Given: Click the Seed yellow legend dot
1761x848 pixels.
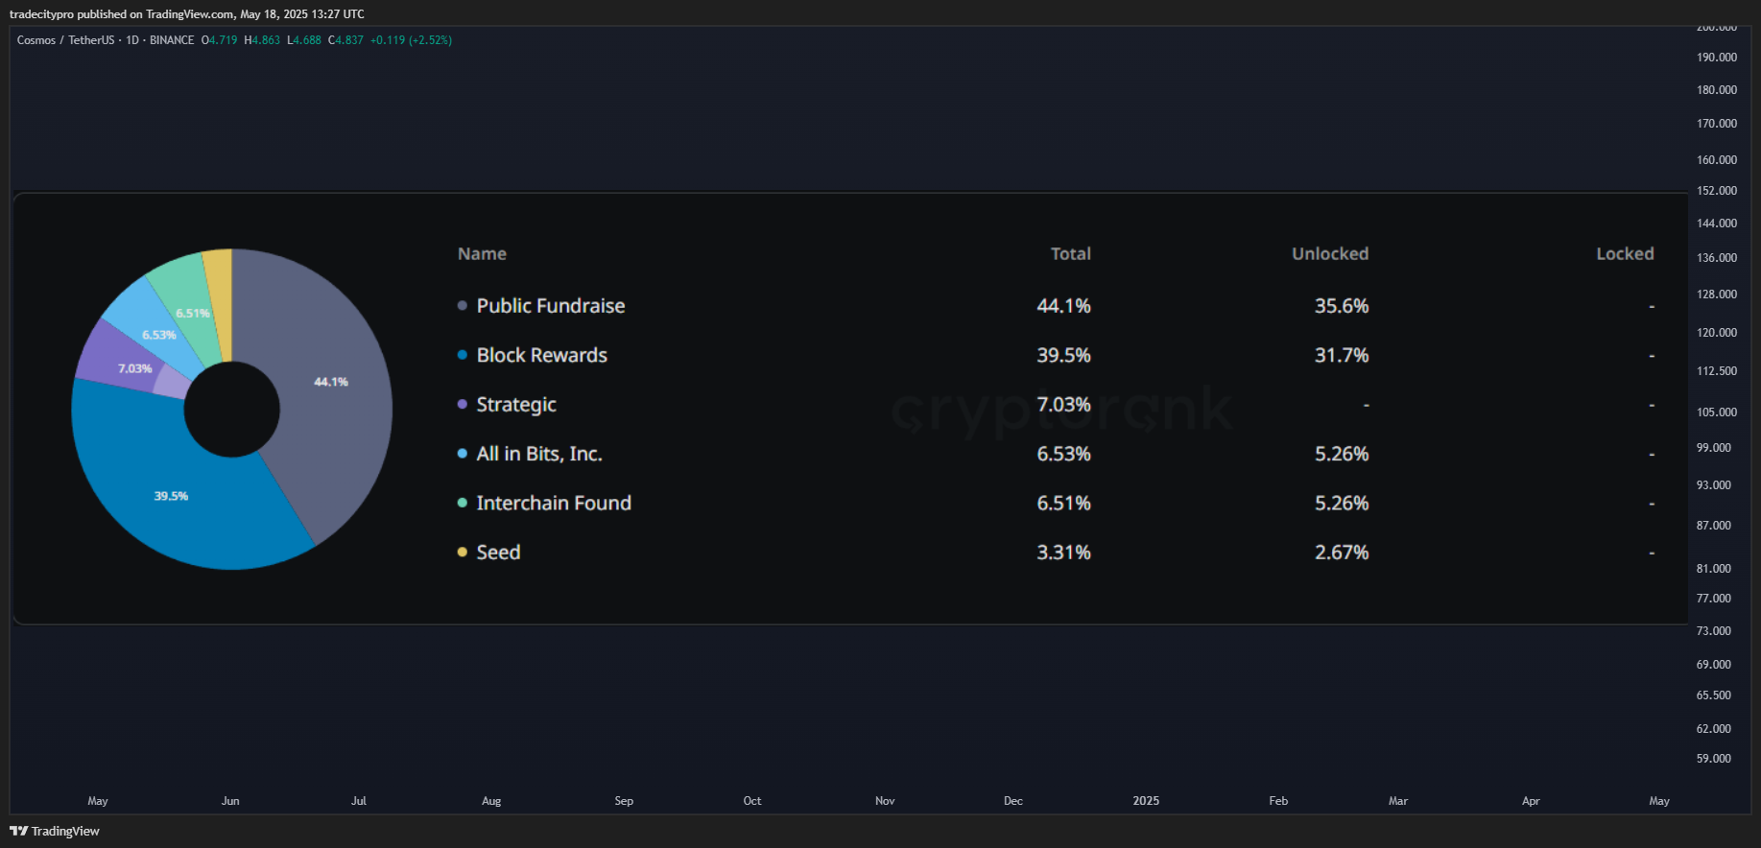Looking at the screenshot, I should 463,553.
